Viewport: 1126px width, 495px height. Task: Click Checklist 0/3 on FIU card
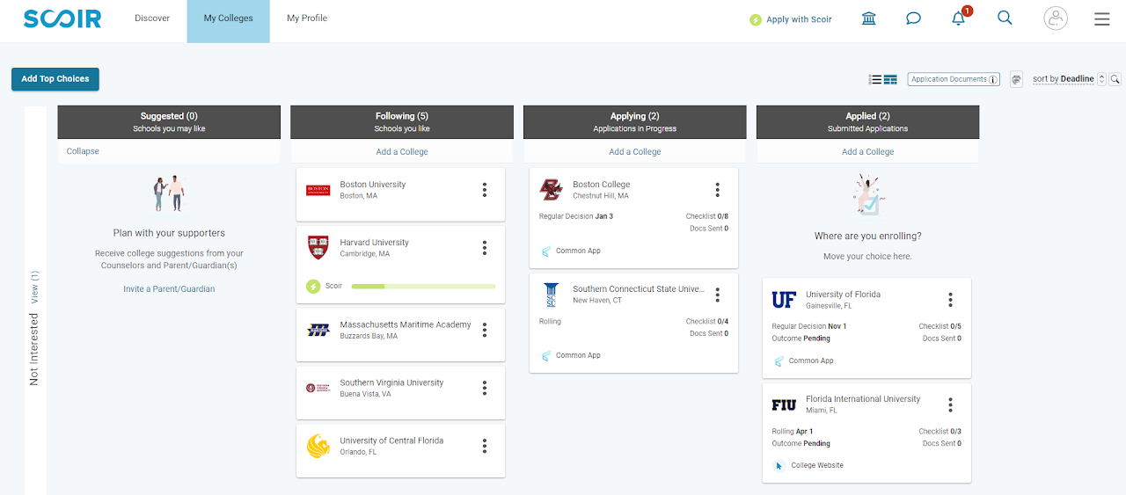click(x=940, y=432)
